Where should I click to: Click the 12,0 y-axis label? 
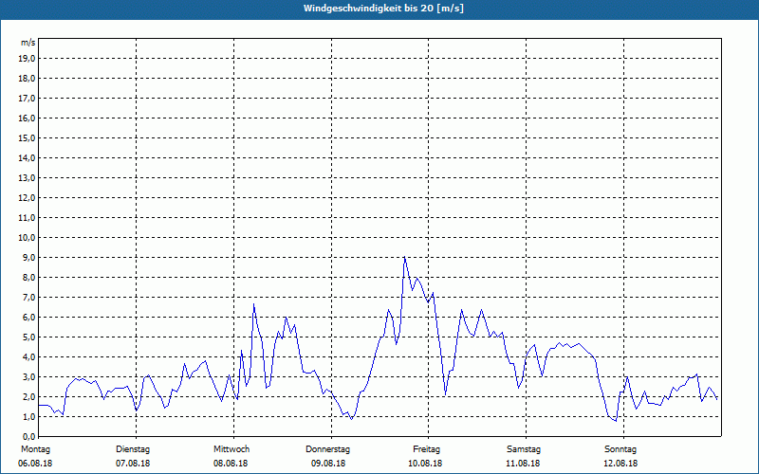coord(27,198)
